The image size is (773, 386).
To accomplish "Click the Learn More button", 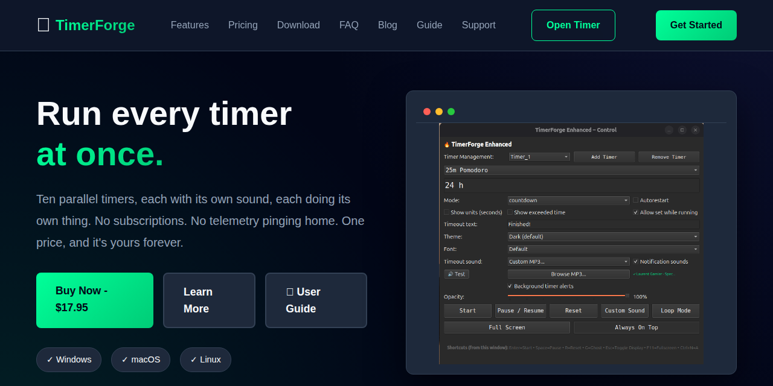I will click(x=209, y=300).
